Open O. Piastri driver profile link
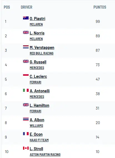Screen dimensions: 115x158 pos(37,19)
